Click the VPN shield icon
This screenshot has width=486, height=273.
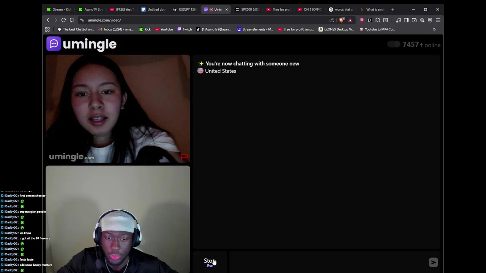click(x=430, y=20)
